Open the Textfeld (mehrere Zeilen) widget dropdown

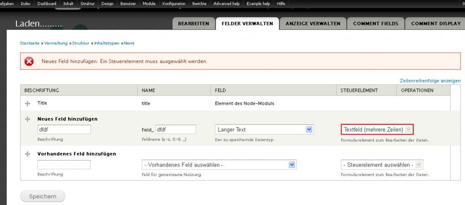coord(377,130)
